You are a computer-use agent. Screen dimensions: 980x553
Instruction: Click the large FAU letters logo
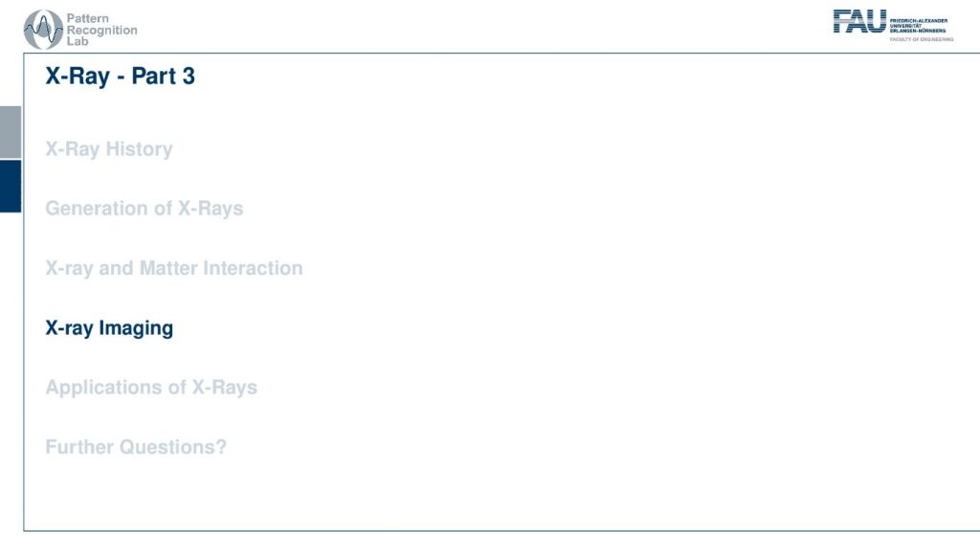(860, 21)
